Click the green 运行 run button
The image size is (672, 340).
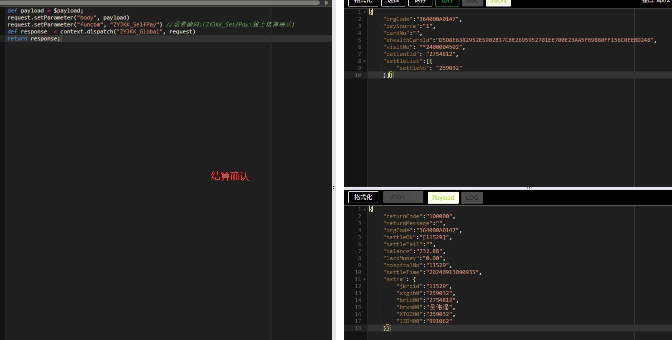[447, 1]
